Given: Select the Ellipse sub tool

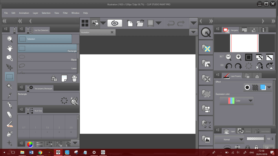Looking at the screenshot, I should coord(47,57).
